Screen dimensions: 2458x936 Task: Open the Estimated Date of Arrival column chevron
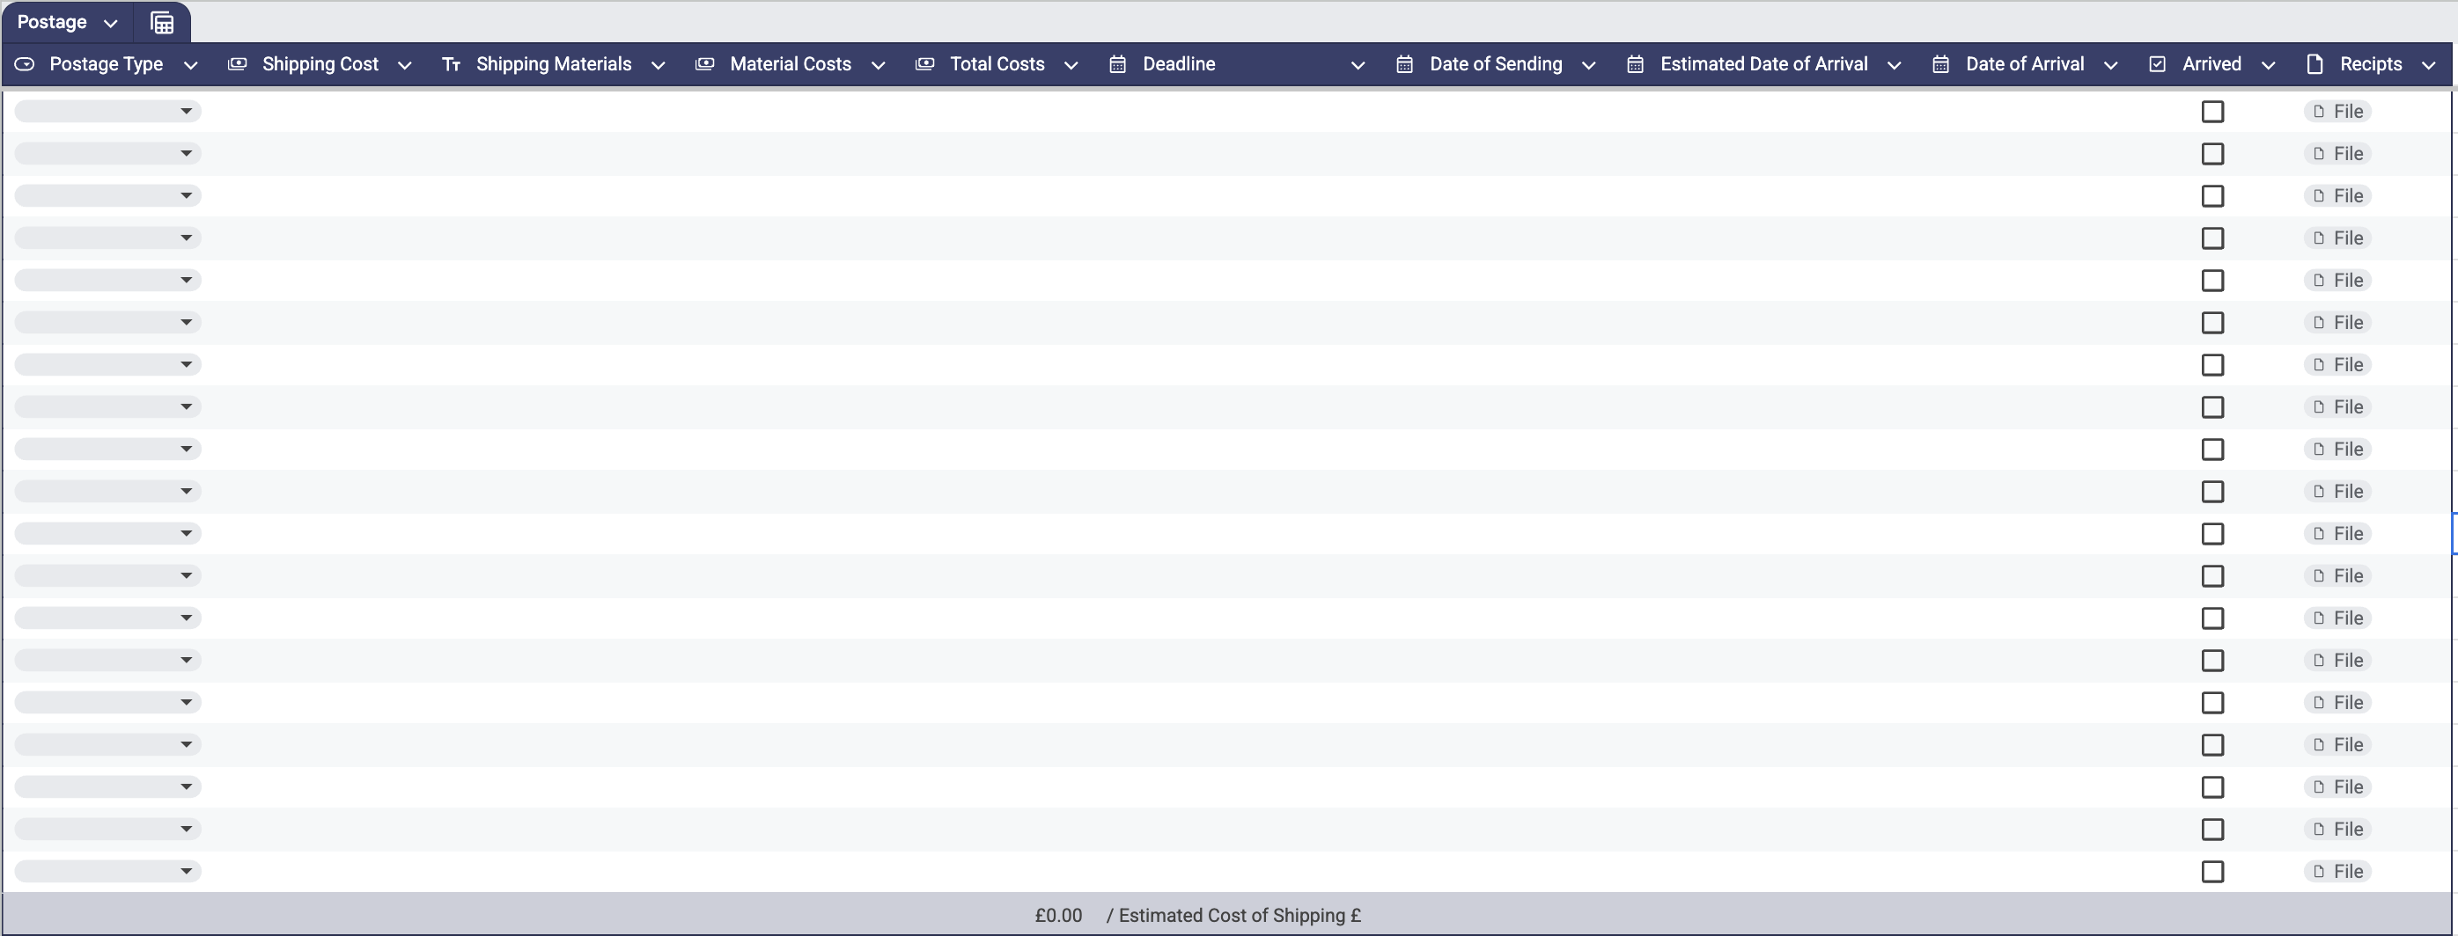click(x=1894, y=65)
